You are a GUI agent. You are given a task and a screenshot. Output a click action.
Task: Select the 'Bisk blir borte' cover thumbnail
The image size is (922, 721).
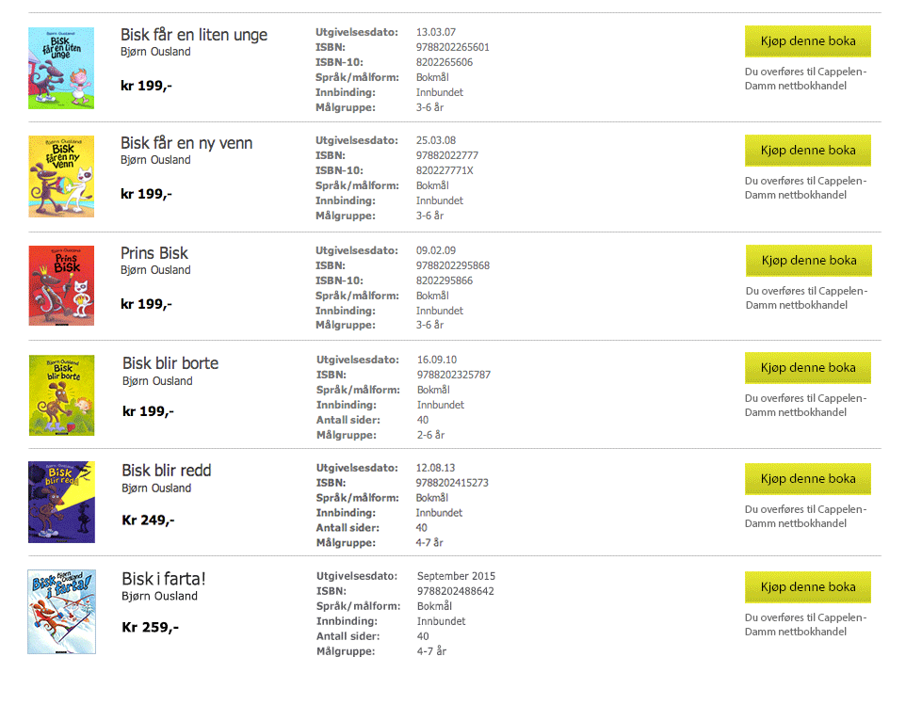click(x=62, y=395)
